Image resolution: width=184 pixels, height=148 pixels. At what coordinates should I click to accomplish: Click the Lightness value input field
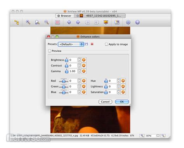[x=113, y=86]
